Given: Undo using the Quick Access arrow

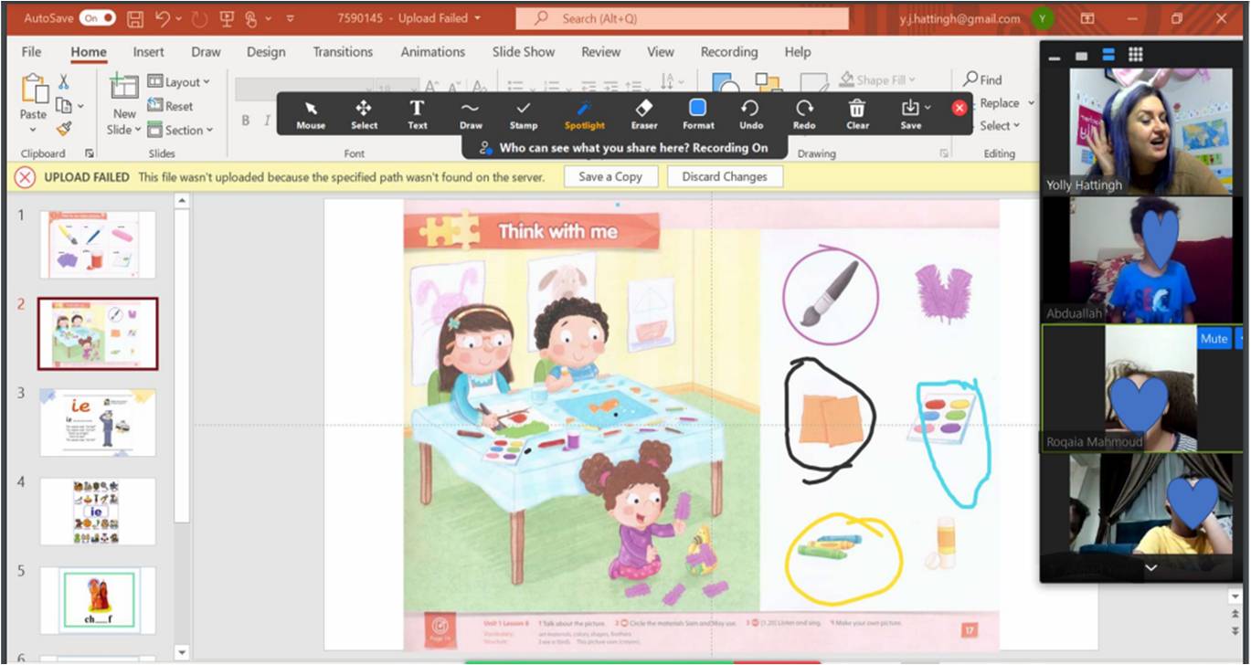Looking at the screenshot, I should (x=163, y=18).
